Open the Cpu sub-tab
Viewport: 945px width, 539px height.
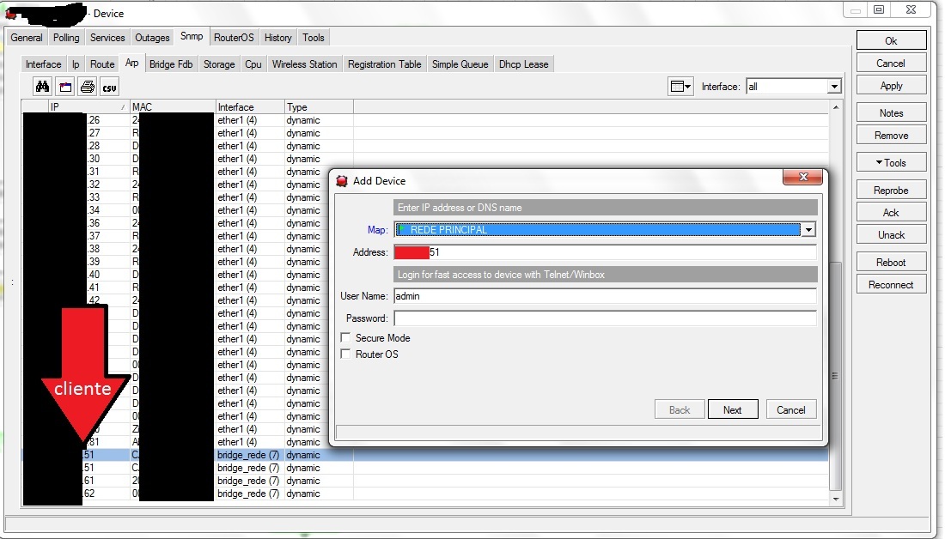tap(253, 64)
